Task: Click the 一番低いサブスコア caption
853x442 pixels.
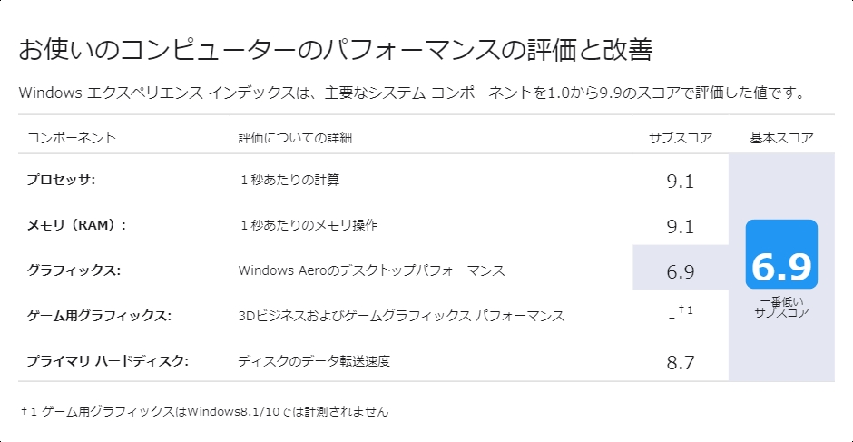Action: 781,308
